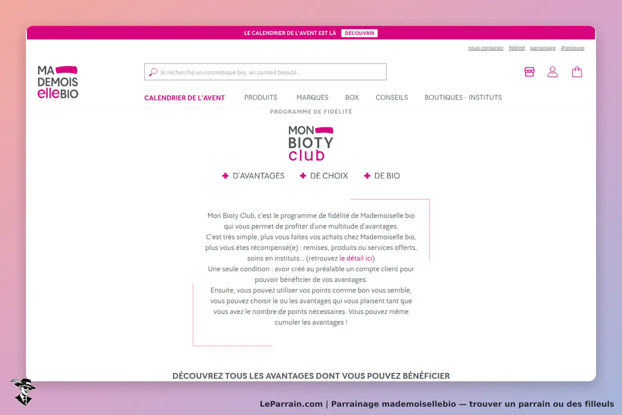Follow the 'le détail ici' link
622x415 pixels.
coord(356,258)
